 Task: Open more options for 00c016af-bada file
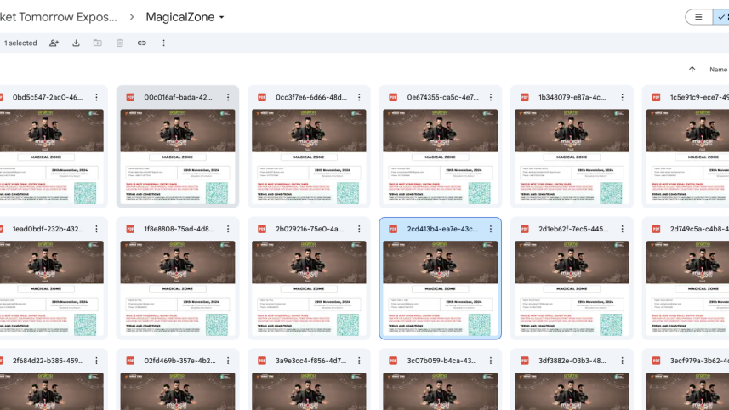(x=228, y=97)
